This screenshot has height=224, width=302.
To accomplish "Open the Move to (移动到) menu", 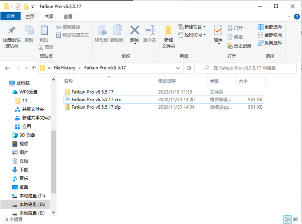I will click(x=101, y=34).
